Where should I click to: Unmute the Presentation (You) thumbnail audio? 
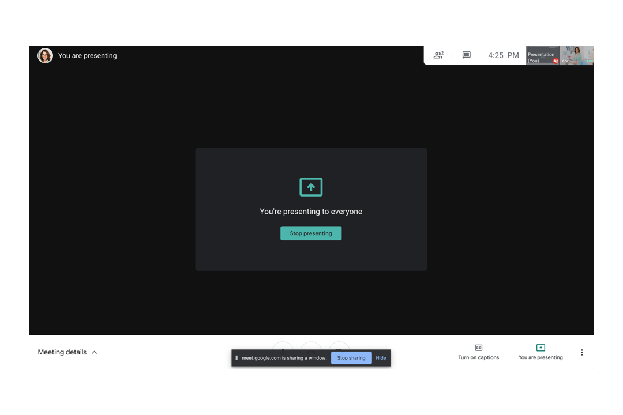[x=555, y=61]
